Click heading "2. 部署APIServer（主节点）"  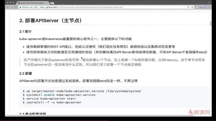click(51, 21)
